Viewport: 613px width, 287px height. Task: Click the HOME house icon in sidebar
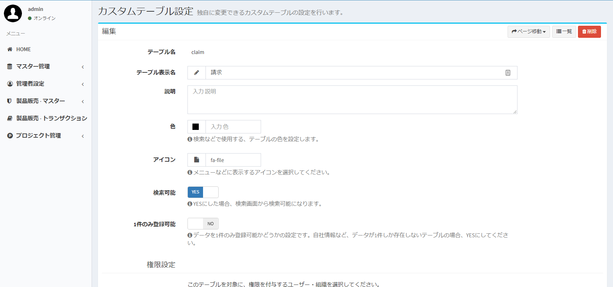tap(10, 49)
